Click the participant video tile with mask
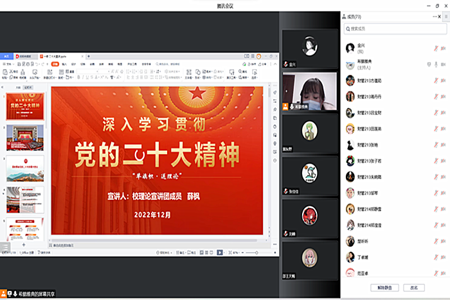450x300 pixels. (311, 88)
